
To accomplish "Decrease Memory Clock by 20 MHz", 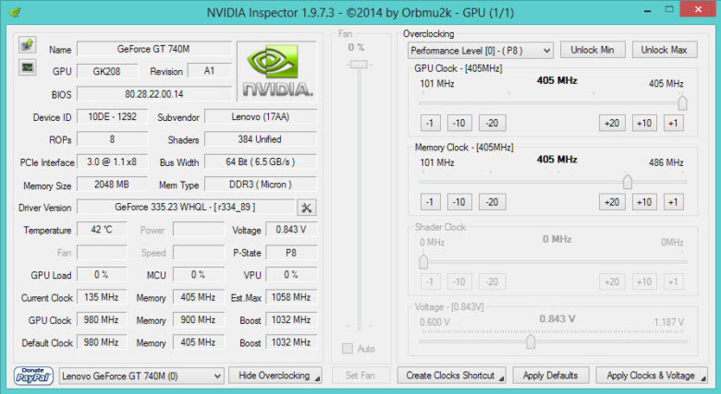I will [492, 202].
